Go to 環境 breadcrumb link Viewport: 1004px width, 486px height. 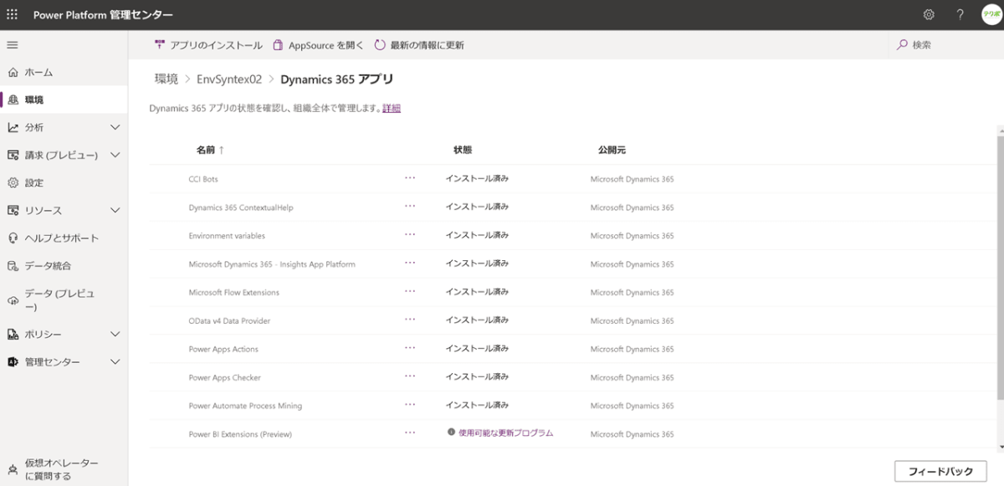(x=166, y=79)
